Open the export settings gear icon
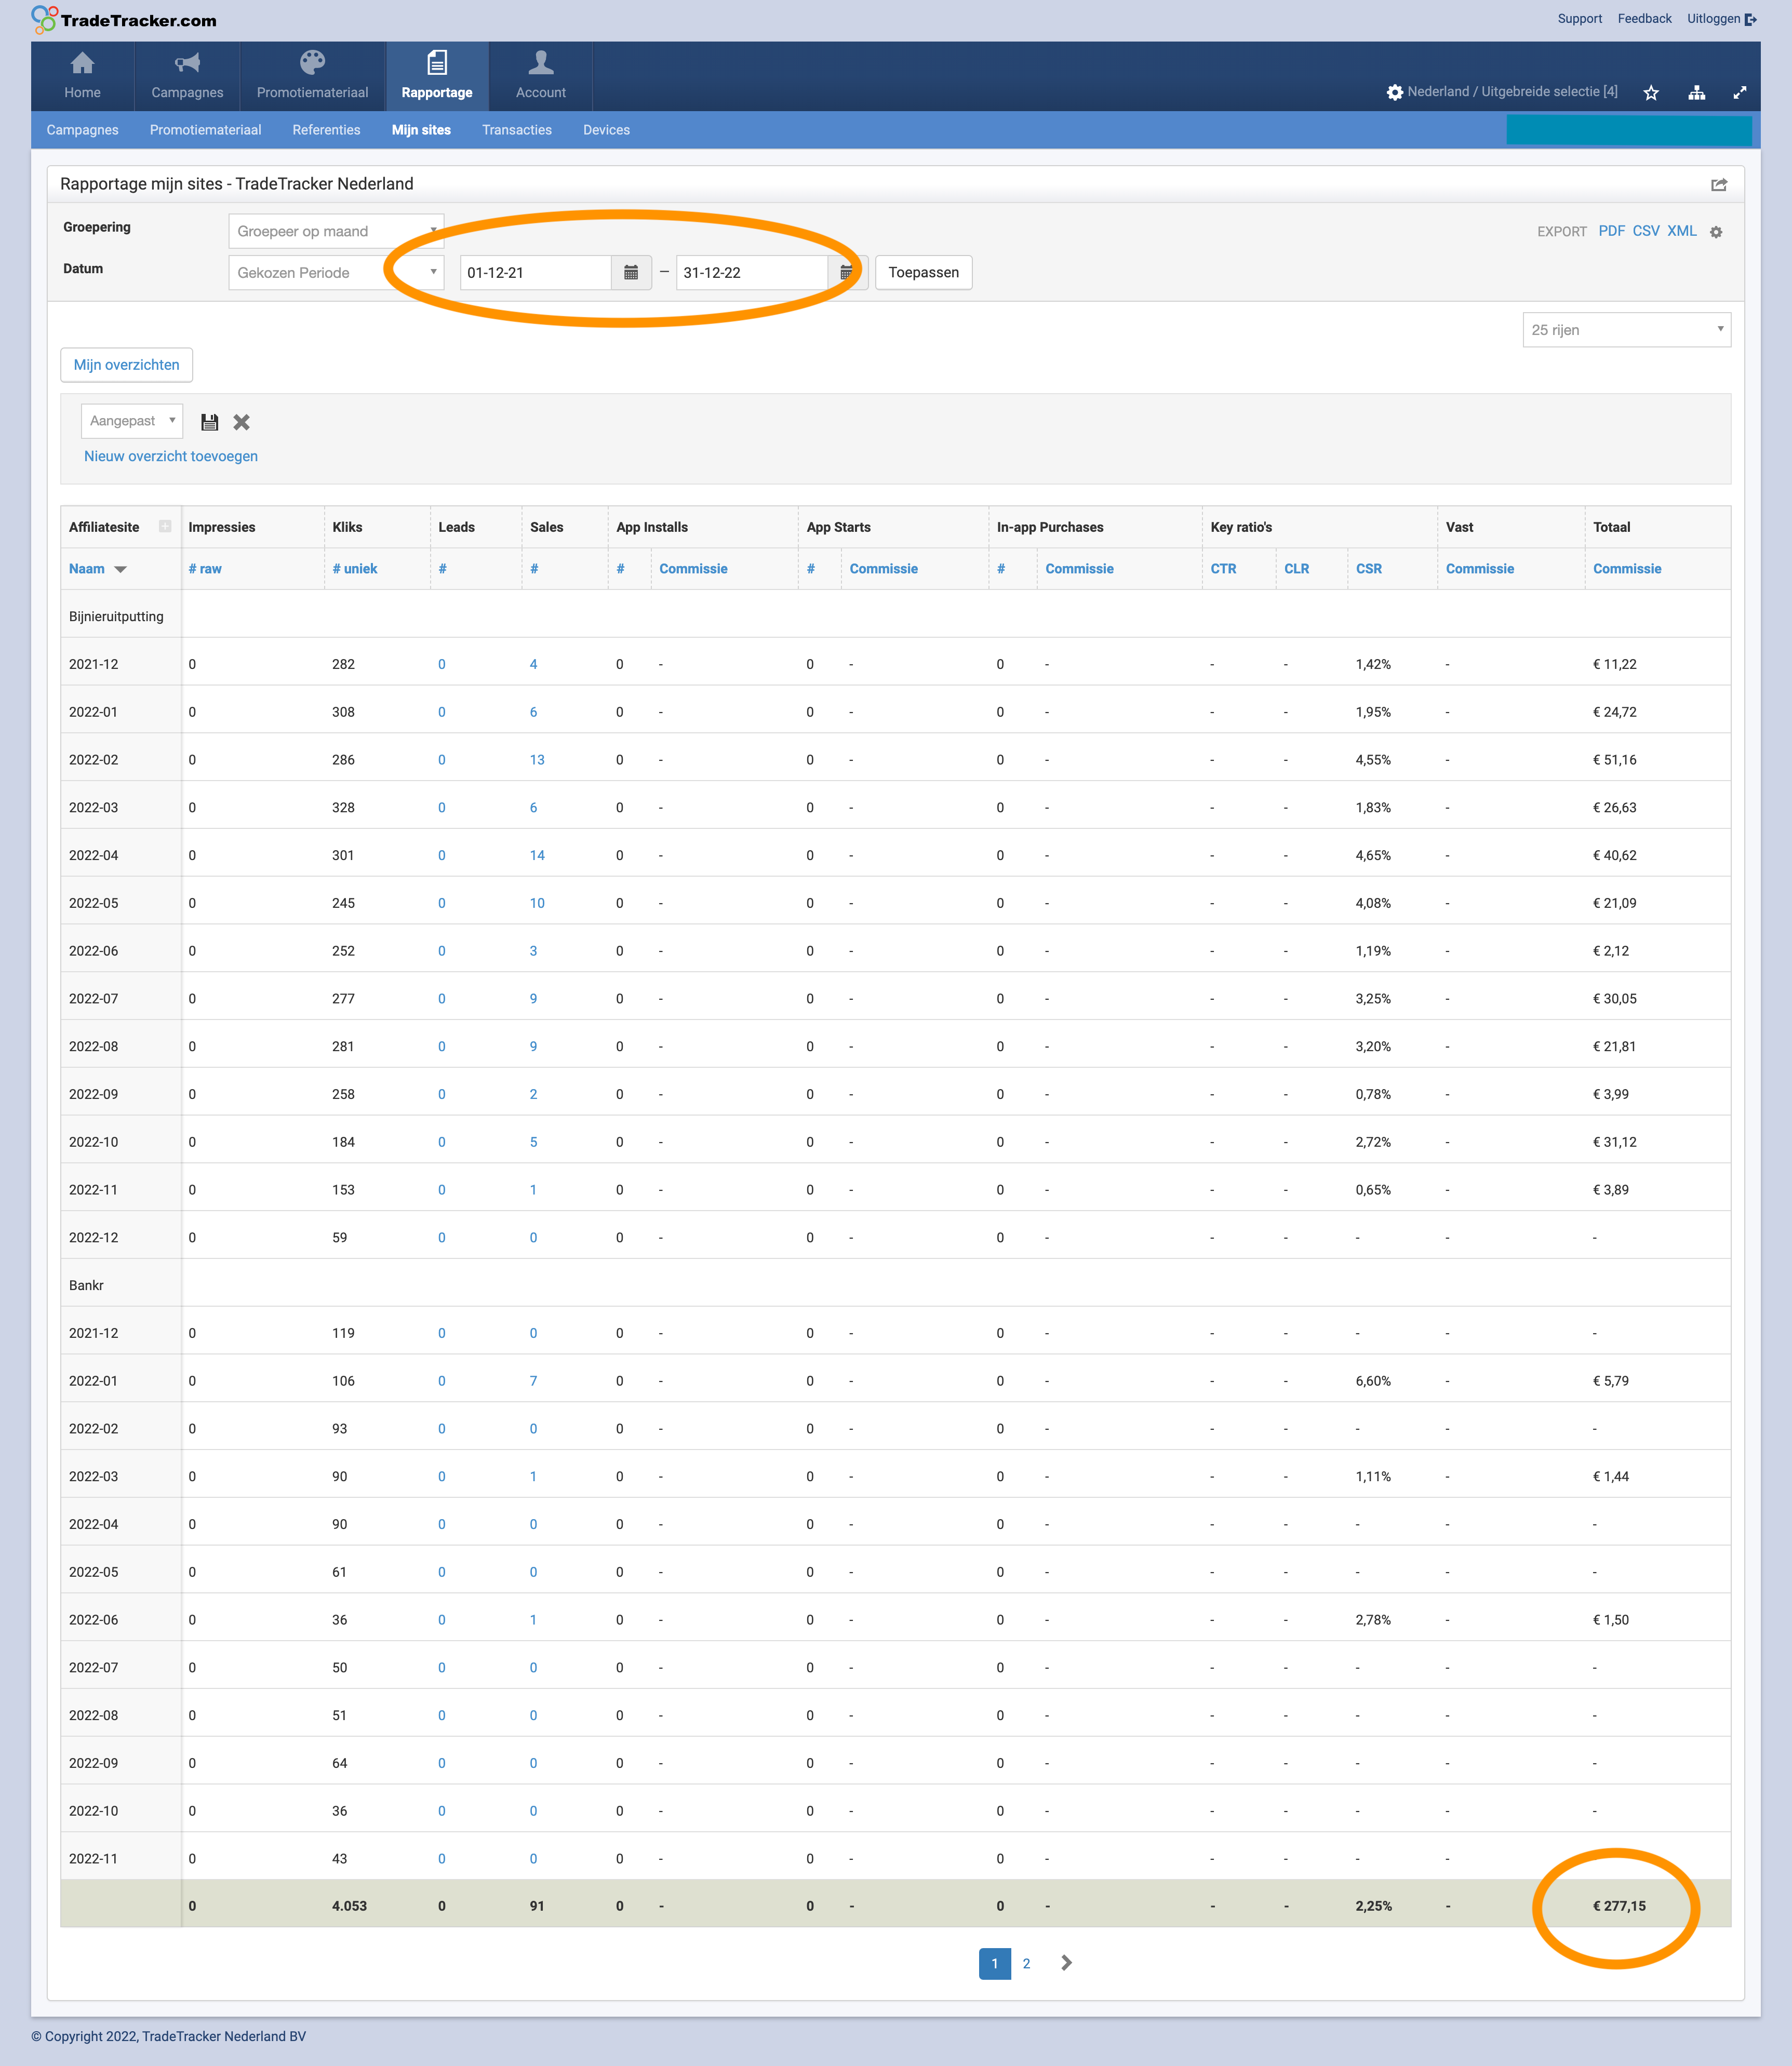Image resolution: width=1792 pixels, height=2066 pixels. 1716,232
